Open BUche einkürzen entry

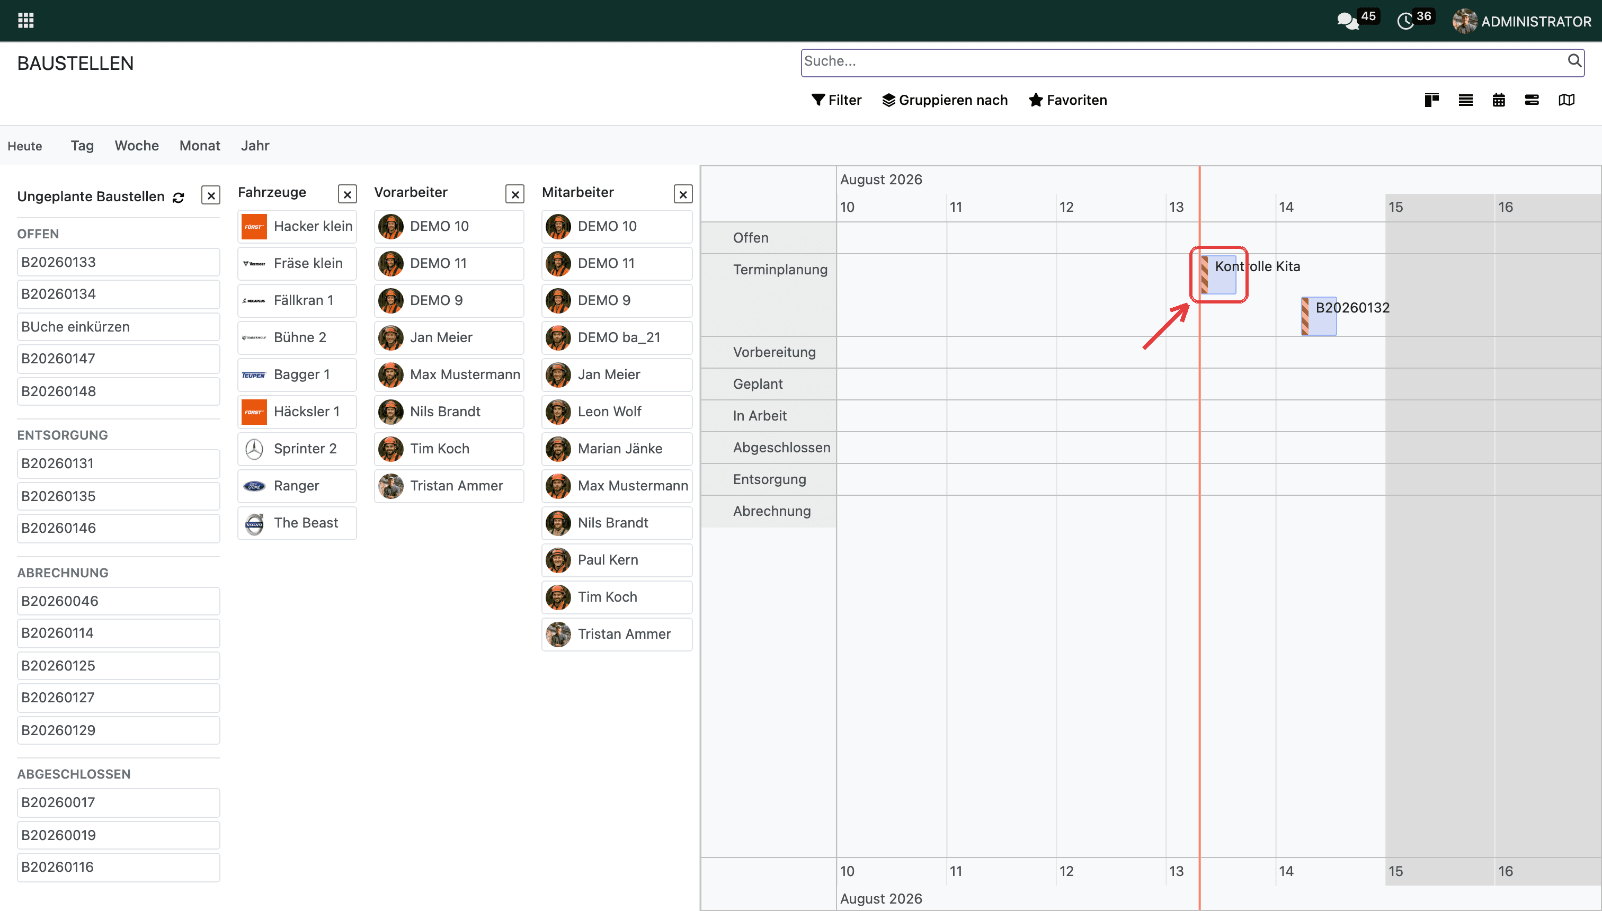coord(118,327)
